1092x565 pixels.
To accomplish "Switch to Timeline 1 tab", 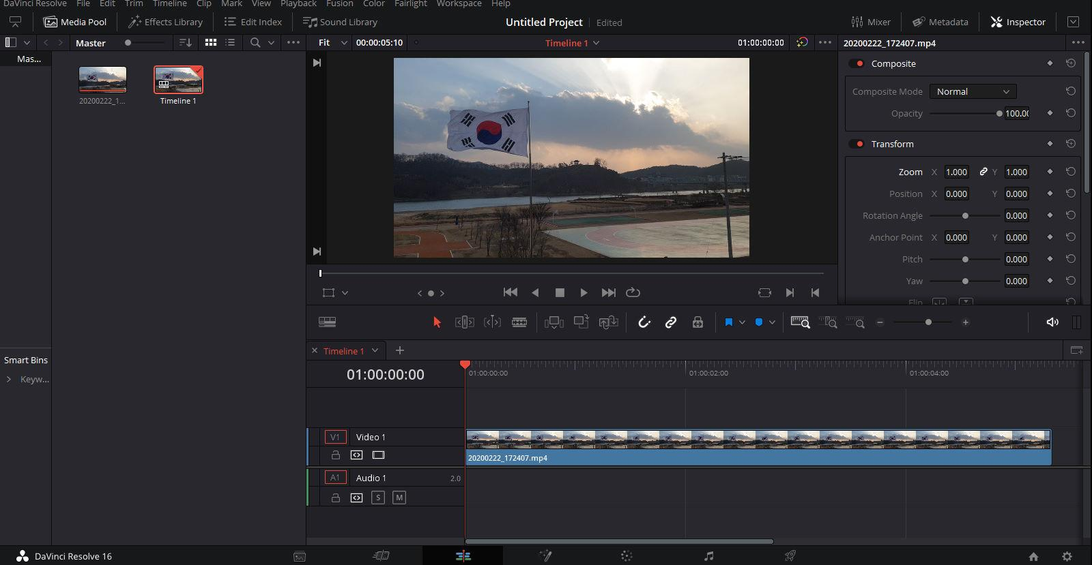I will pyautogui.click(x=343, y=351).
